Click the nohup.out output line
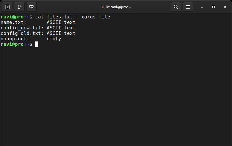Image resolution: width=232 pixels, height=146 pixels. click(31, 39)
